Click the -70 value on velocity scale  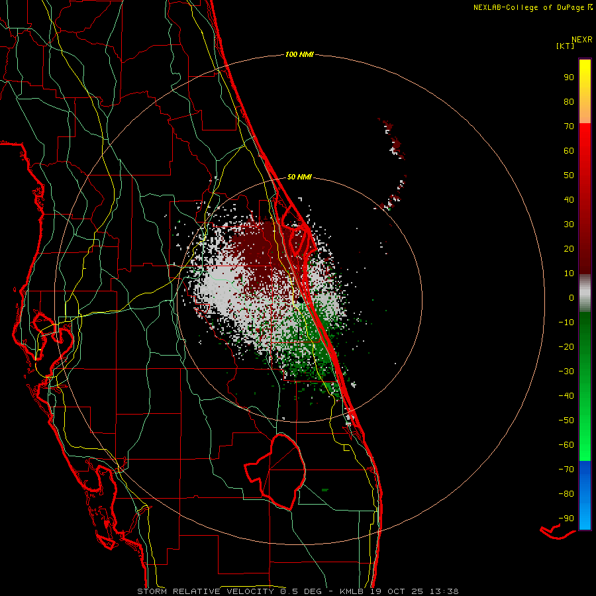(566, 470)
